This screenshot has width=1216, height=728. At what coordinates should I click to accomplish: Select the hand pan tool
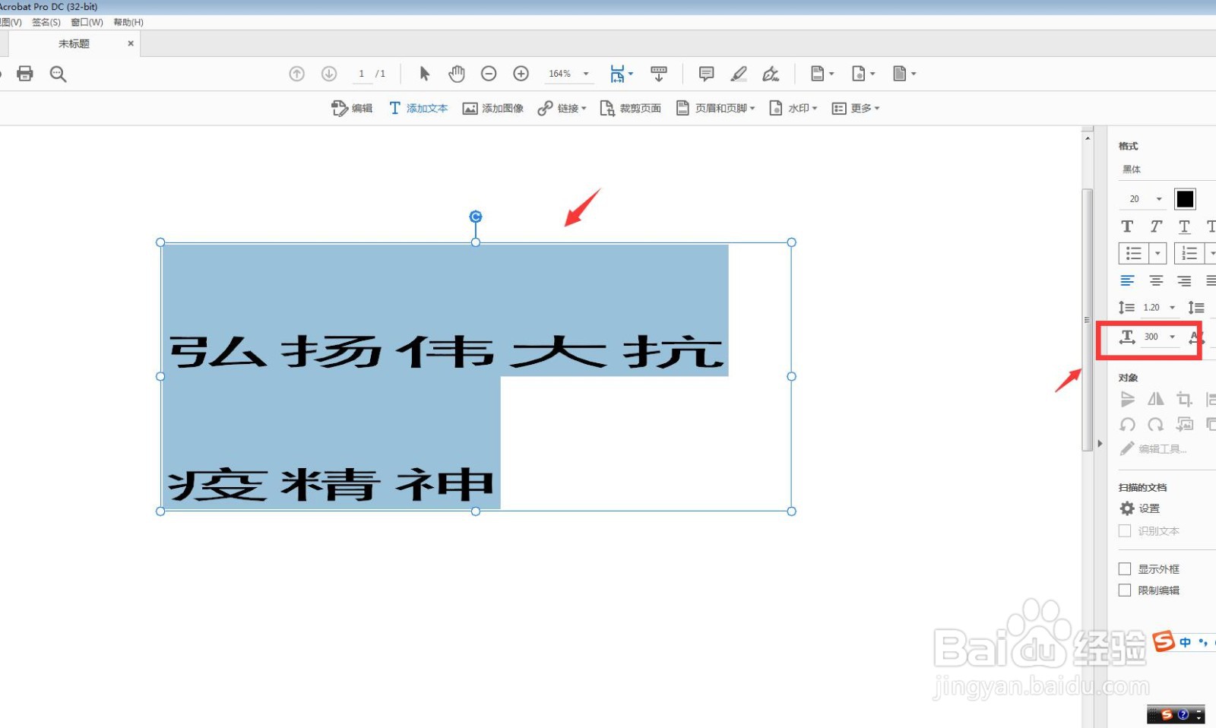click(x=457, y=74)
